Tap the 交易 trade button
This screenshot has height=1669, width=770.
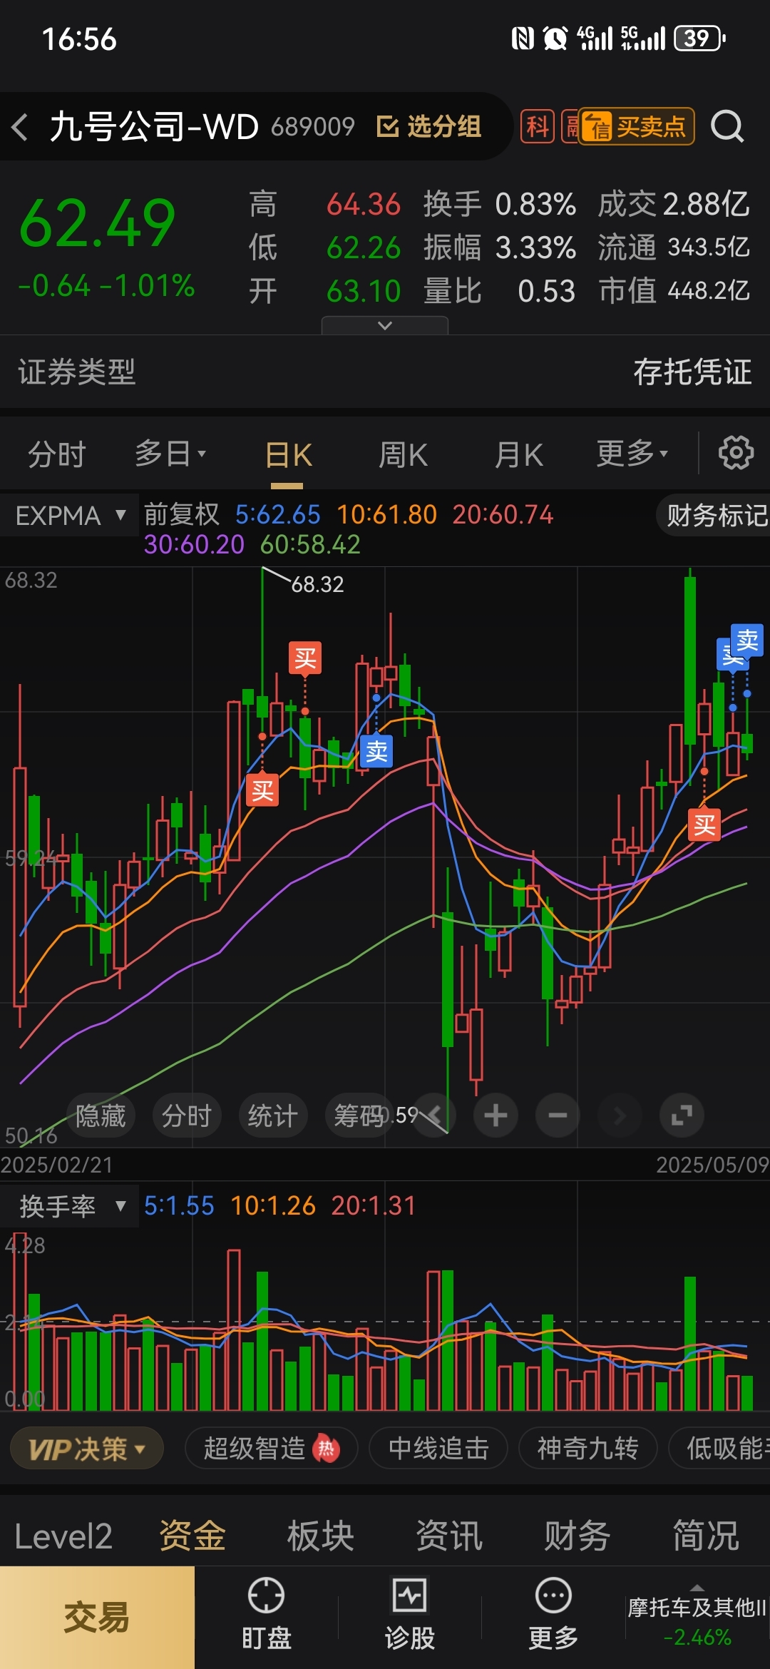(x=97, y=1618)
